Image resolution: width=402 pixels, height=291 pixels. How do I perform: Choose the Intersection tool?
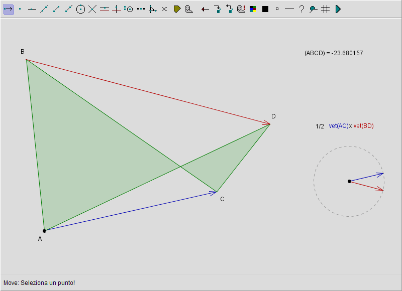[92, 9]
